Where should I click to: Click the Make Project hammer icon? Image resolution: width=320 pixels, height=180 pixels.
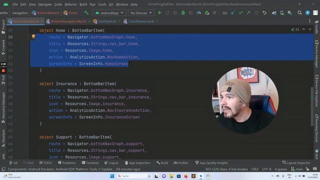pos(86,13)
